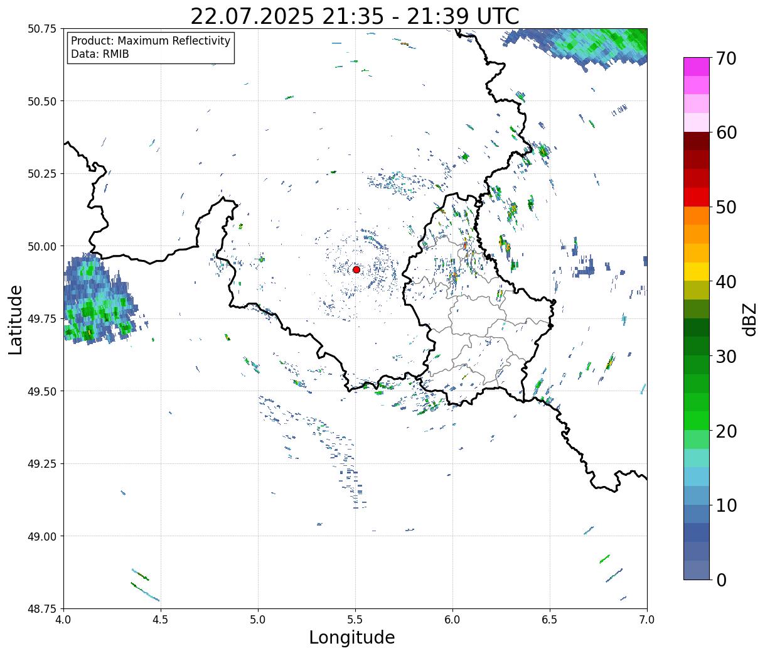Click the magenta top colorbar segment
765x653 pixels.
pyautogui.click(x=697, y=67)
